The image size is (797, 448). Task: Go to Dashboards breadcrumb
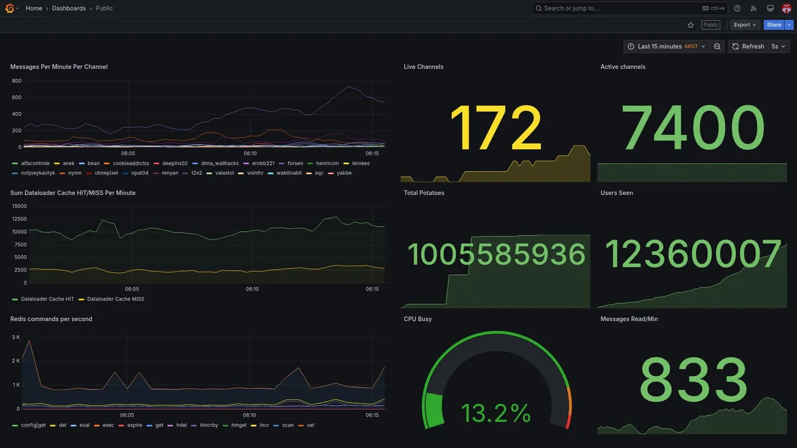coord(69,8)
